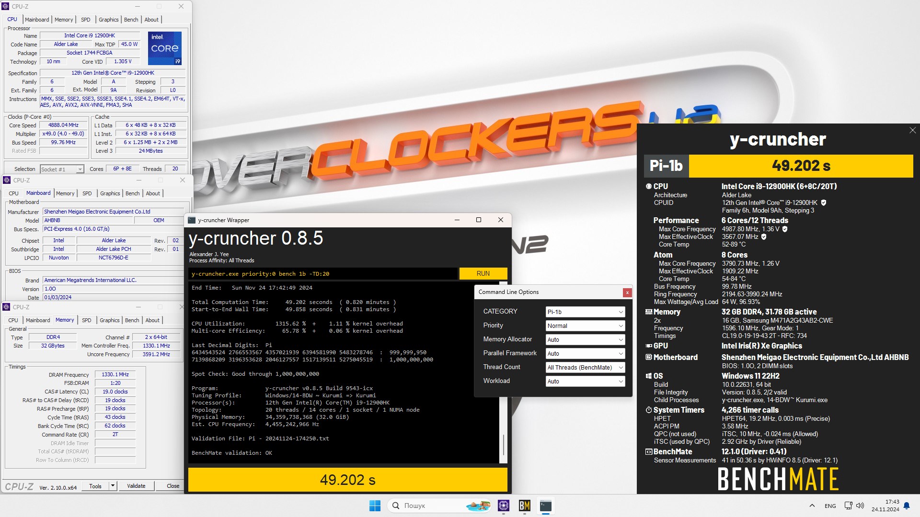The height and width of the screenshot is (517, 920).
Task: Click Manufacturer field Shenzhen Meigao Electronic Equipment
Action: 113,212
